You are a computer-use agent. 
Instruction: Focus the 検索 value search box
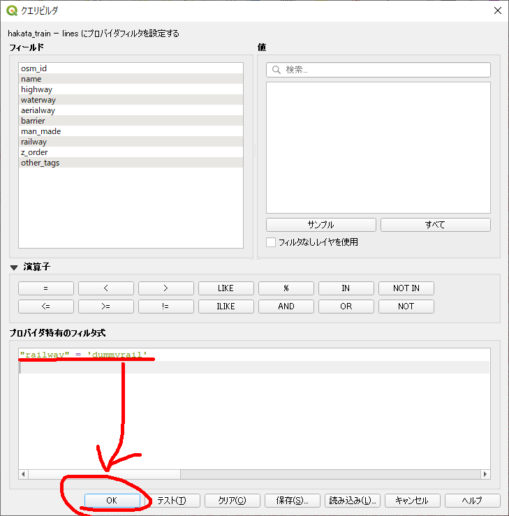(x=384, y=70)
